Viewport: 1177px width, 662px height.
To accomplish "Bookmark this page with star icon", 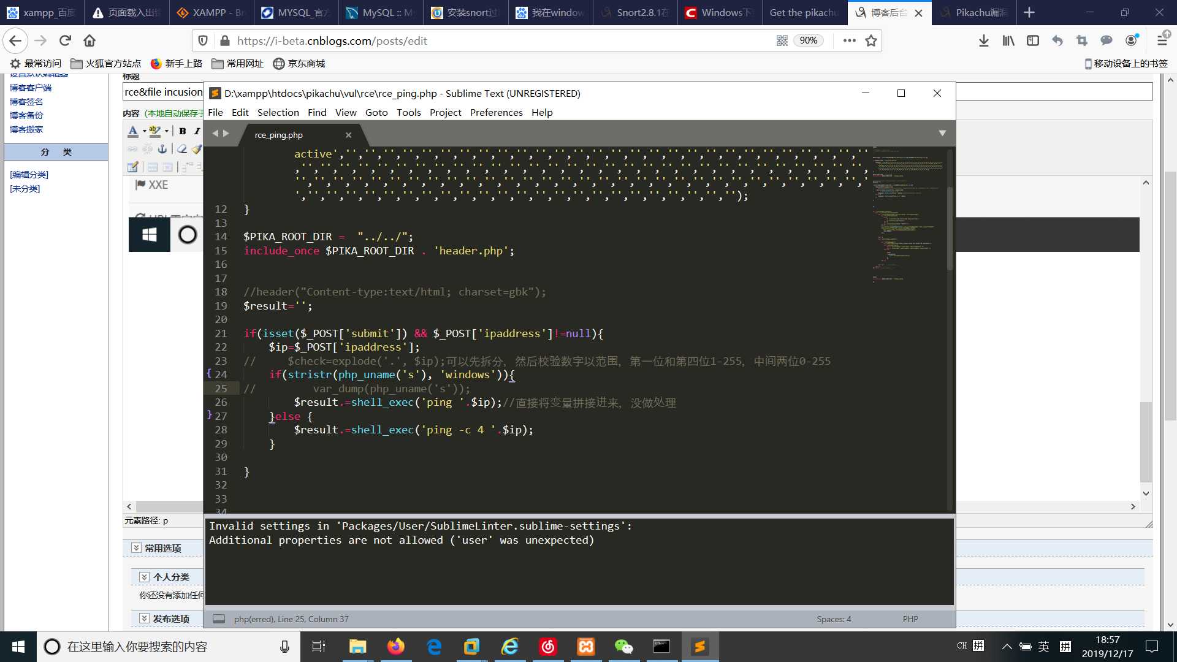I will click(871, 40).
